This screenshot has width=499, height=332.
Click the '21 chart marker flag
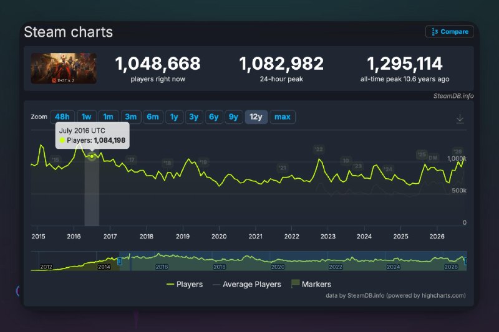(x=283, y=168)
